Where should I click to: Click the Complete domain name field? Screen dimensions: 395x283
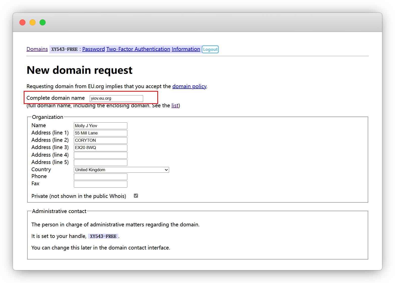tap(116, 98)
